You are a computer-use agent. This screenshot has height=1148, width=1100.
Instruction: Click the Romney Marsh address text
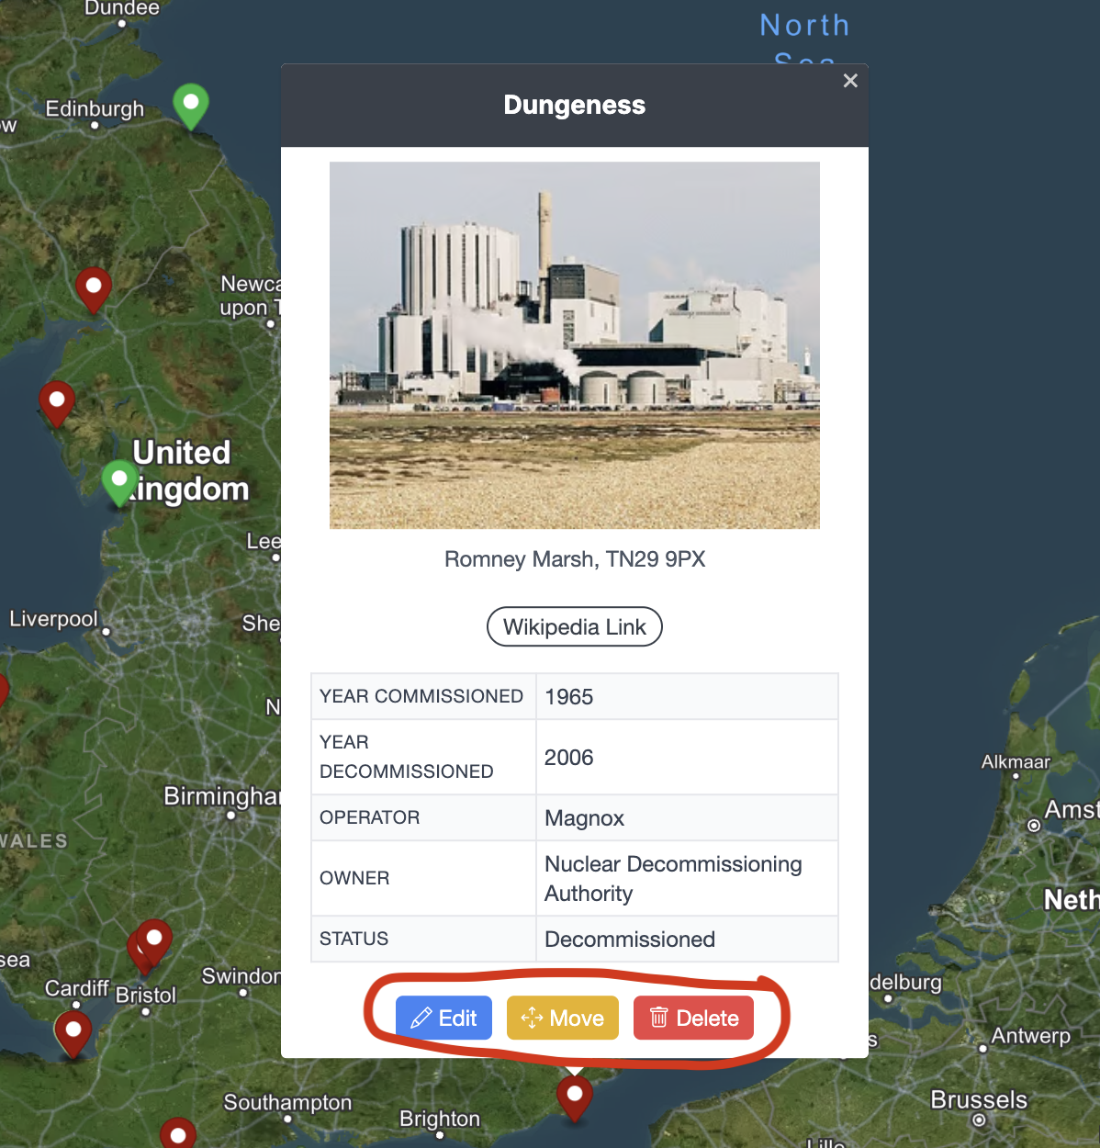[x=574, y=559]
